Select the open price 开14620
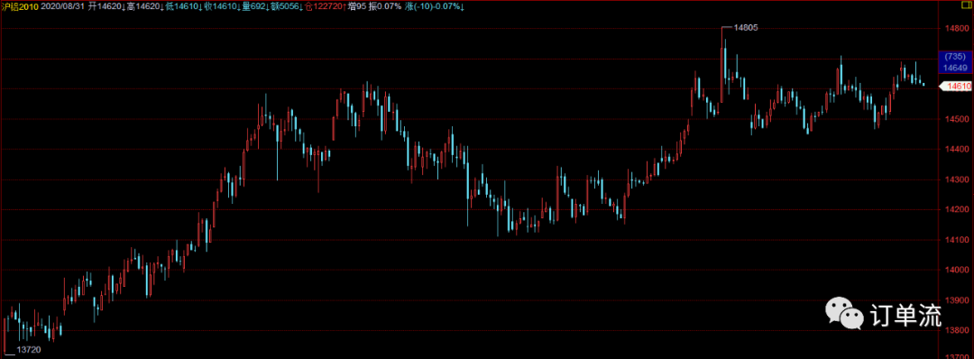Viewport: 974px width, 359px height. [x=106, y=5]
